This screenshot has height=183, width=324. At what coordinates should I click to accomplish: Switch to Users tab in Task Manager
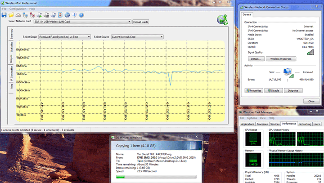click(x=317, y=124)
